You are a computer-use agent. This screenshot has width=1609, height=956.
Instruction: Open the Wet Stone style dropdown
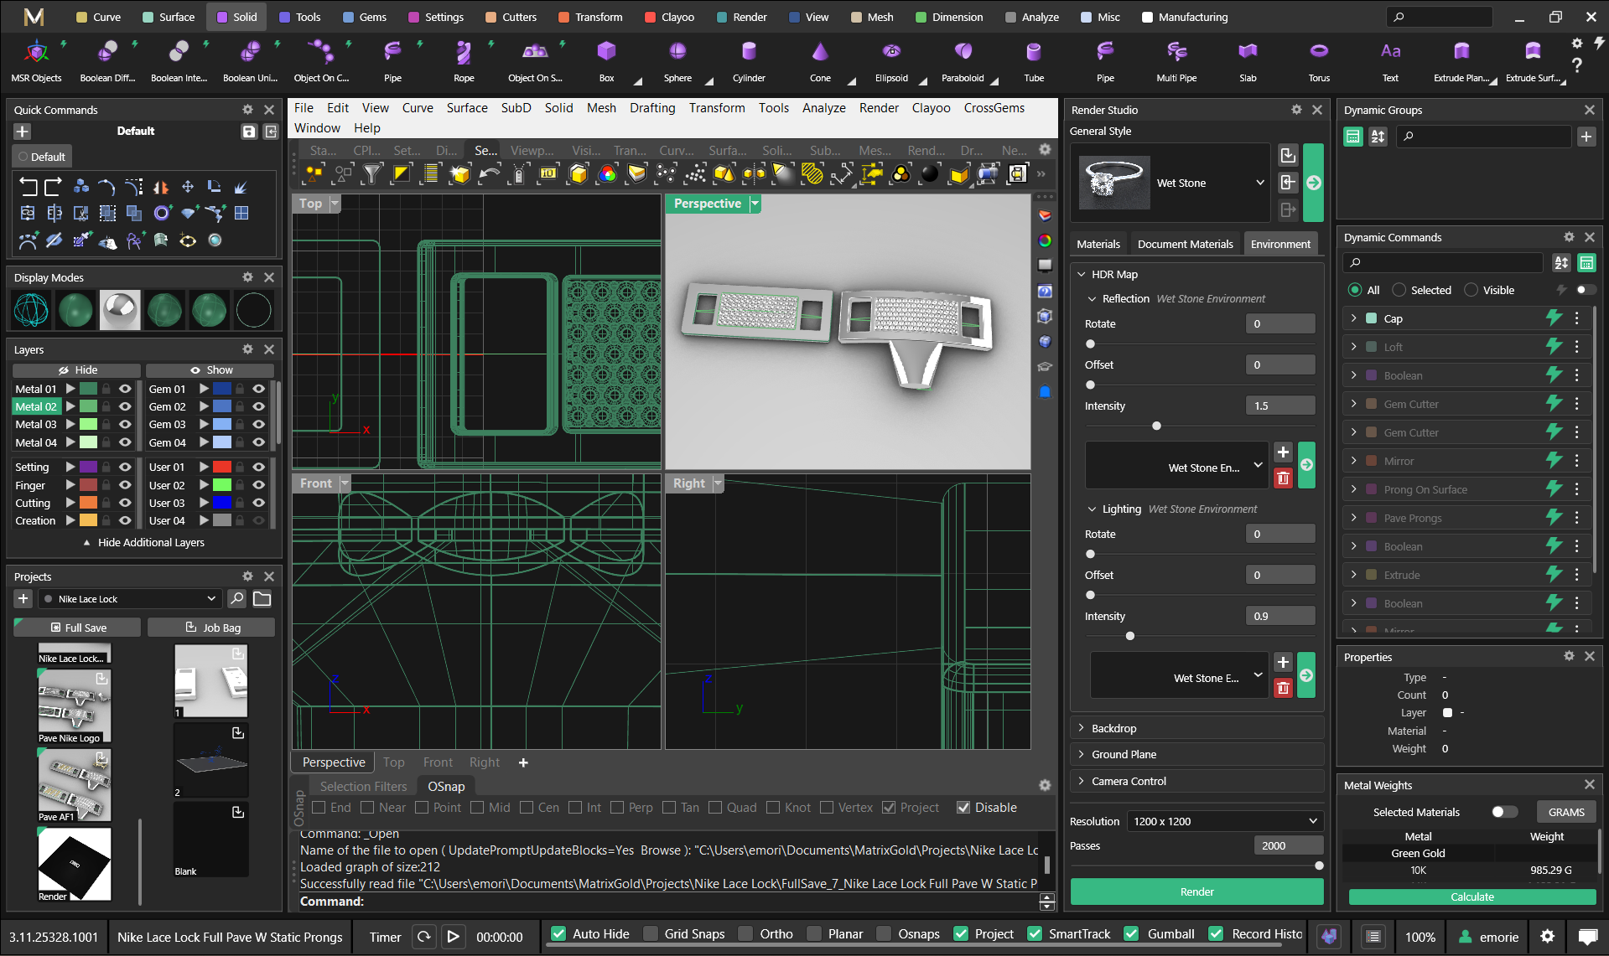(x=1259, y=183)
